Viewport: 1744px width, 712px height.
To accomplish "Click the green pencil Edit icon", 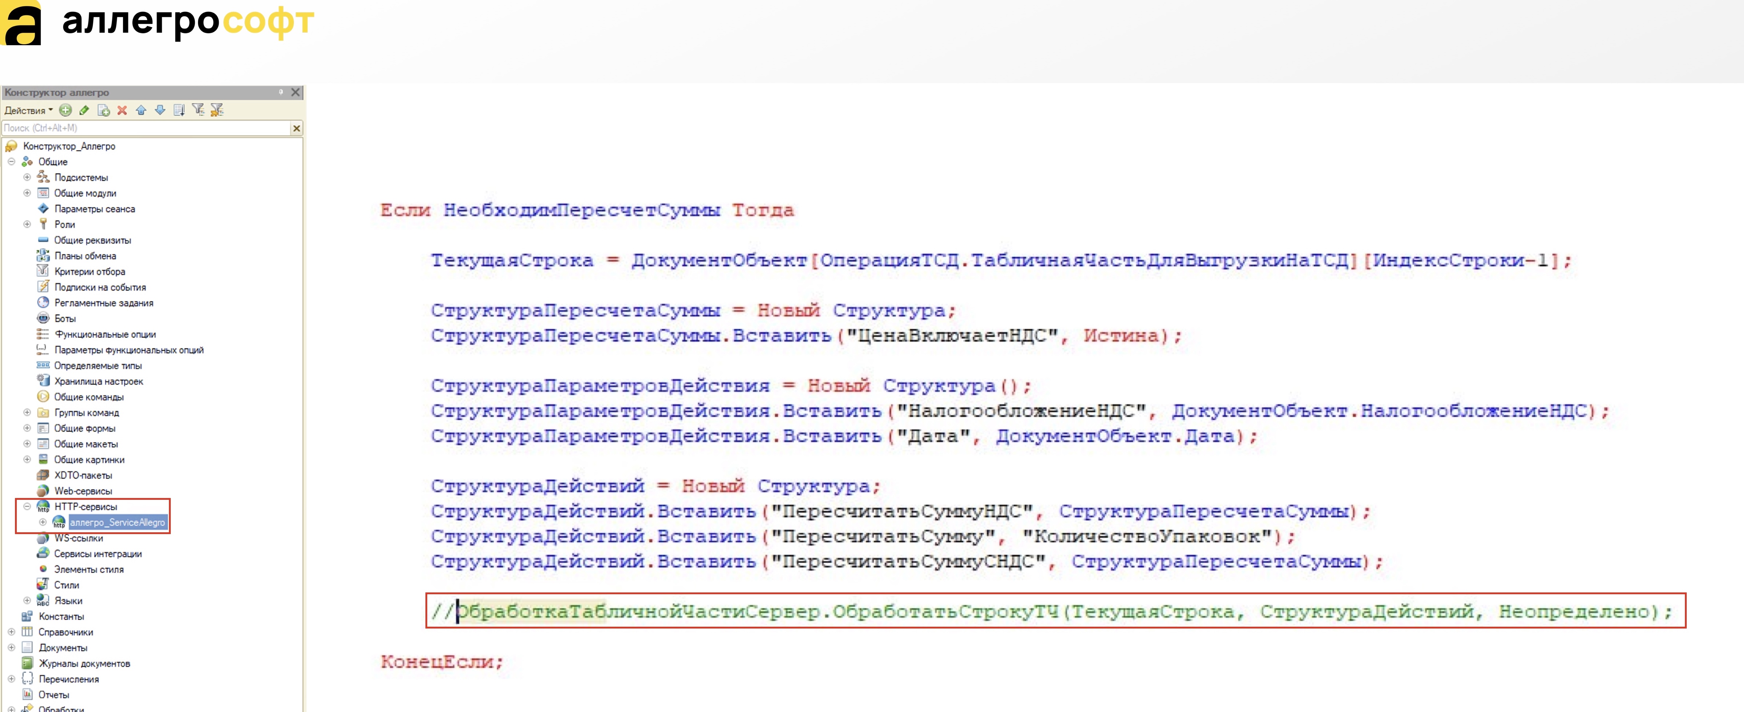I will [x=84, y=110].
